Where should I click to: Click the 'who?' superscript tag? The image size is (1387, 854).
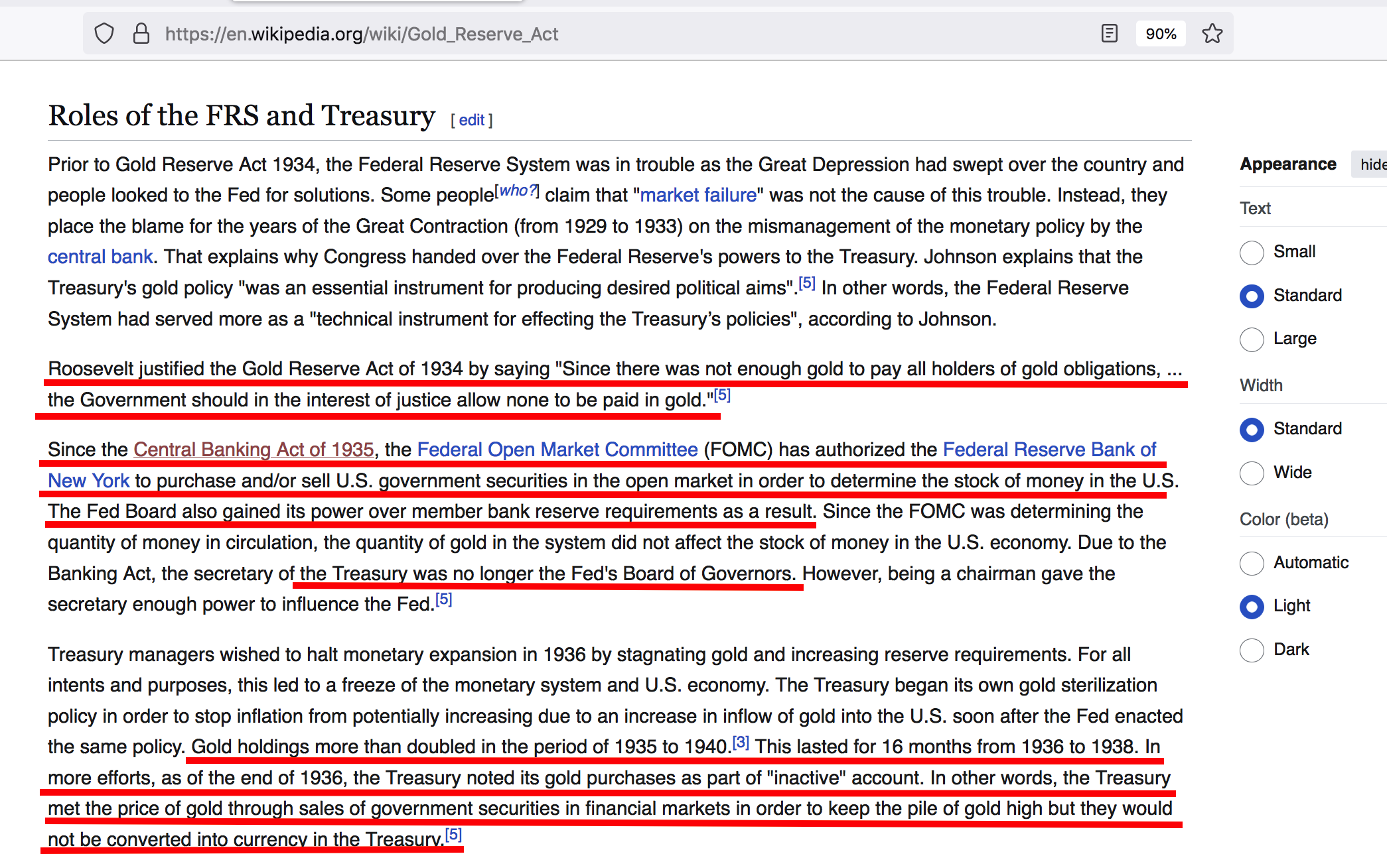click(x=518, y=191)
